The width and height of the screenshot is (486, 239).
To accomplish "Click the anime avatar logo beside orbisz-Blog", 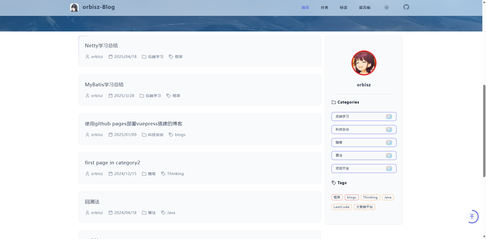I will [75, 7].
